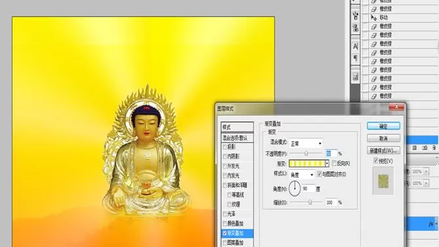The width and height of the screenshot is (439, 247).
Task: Enable the 纹理 texture option
Action: [229, 205]
